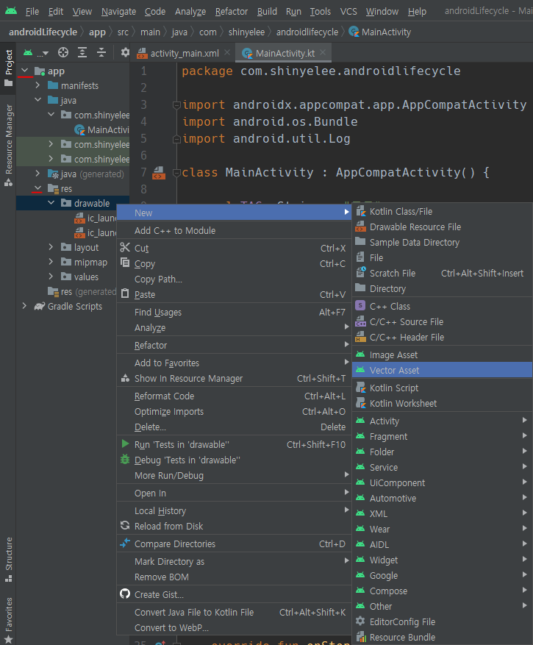
Task: Click Copy in context menu
Action: pos(234,264)
